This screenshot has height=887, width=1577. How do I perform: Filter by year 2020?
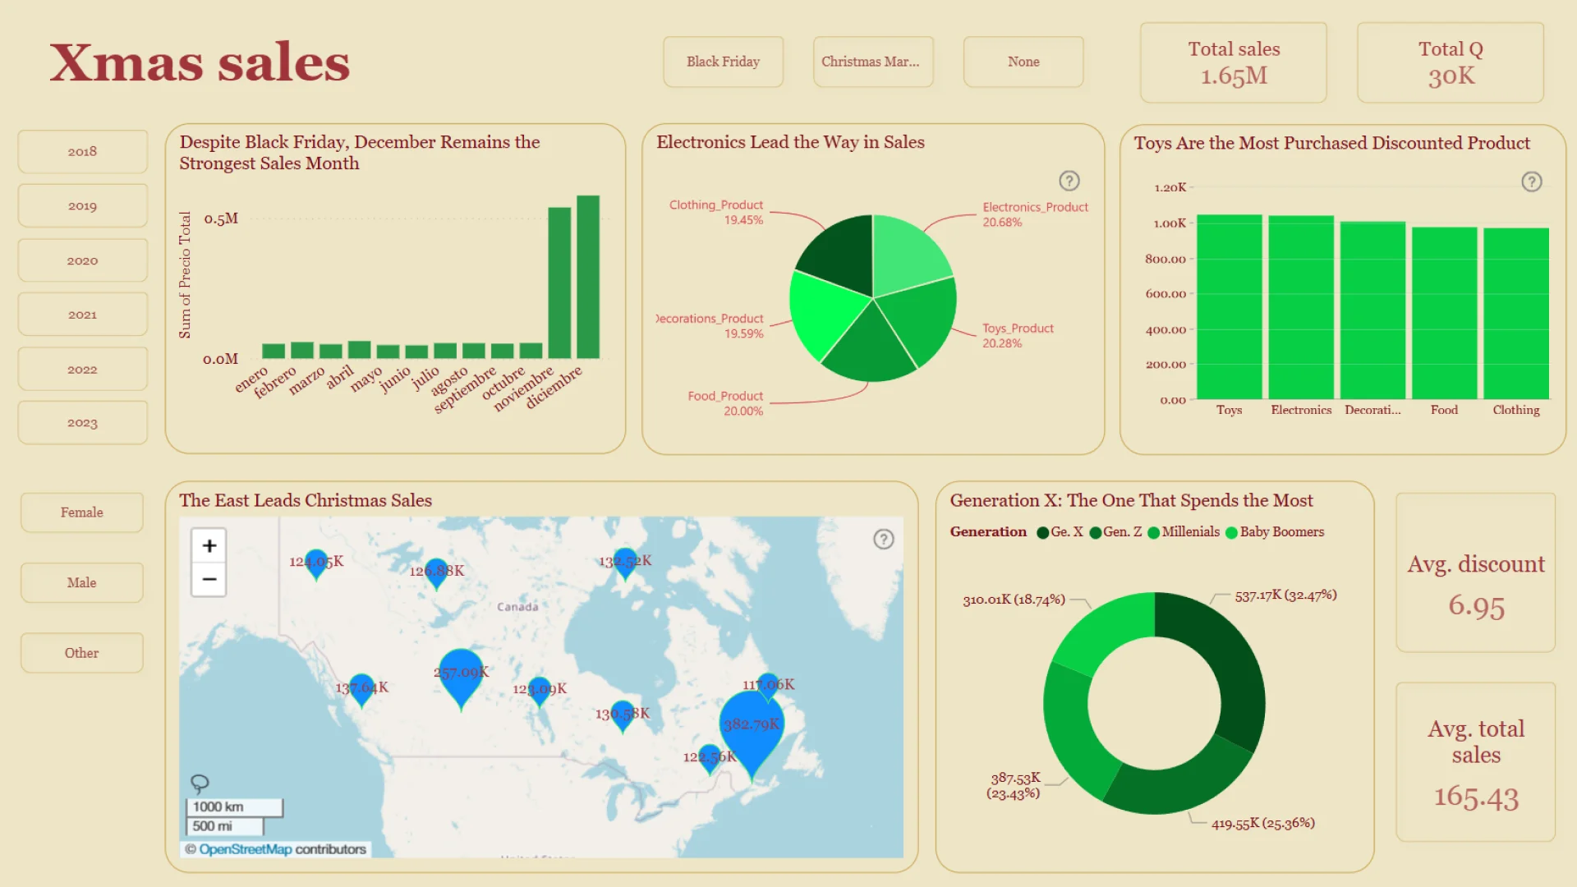(x=83, y=260)
